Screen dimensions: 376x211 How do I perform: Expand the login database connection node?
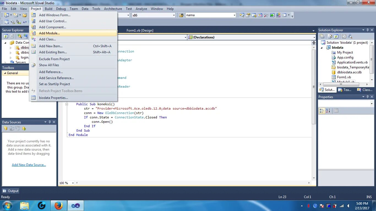click(11, 58)
